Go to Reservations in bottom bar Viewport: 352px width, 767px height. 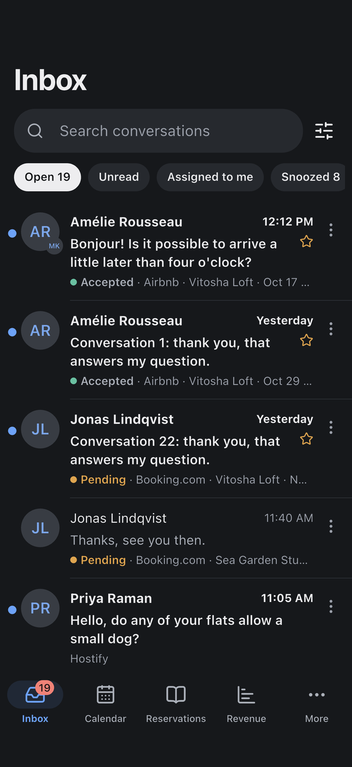point(176,704)
